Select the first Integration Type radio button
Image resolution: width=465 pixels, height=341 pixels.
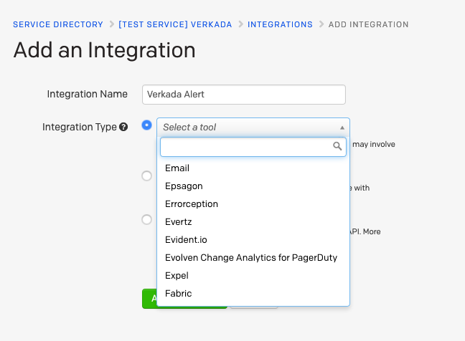click(x=147, y=125)
